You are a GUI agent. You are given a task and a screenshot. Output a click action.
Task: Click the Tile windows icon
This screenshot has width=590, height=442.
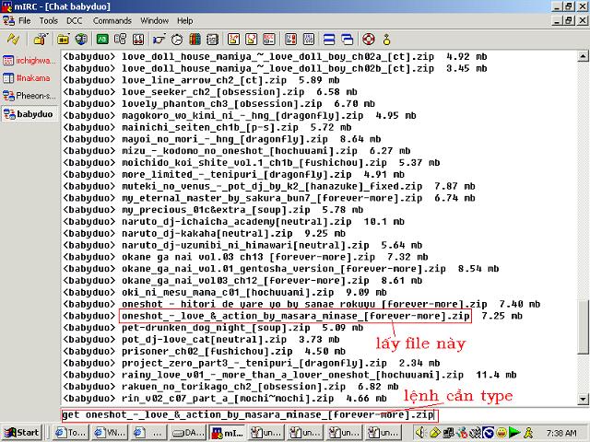coord(329,39)
